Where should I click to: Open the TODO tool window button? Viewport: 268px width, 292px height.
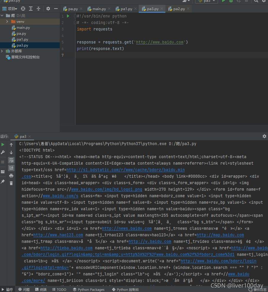[59, 289]
